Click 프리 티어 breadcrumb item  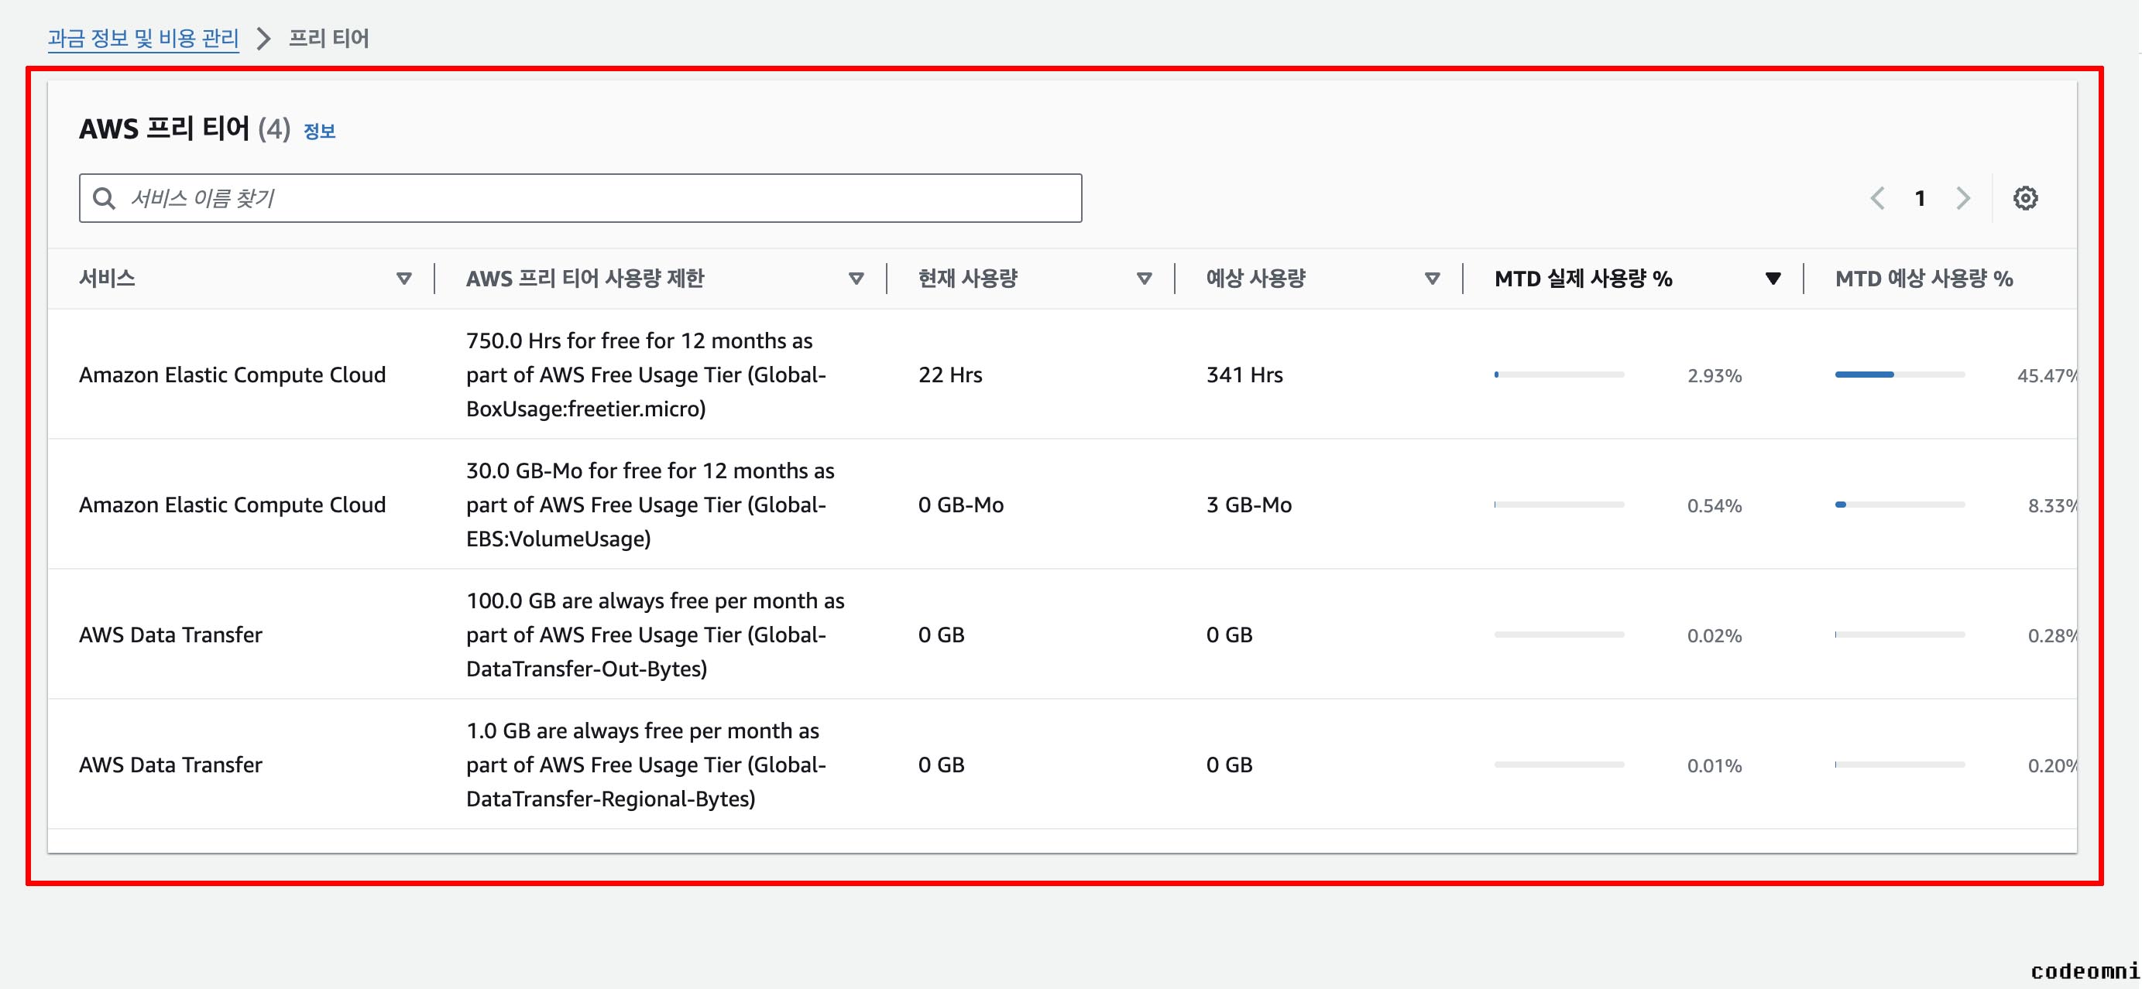[328, 38]
